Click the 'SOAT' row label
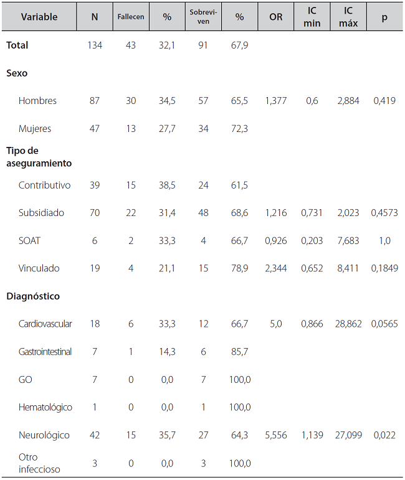Viewport: 405px width, 480px height. (31, 240)
